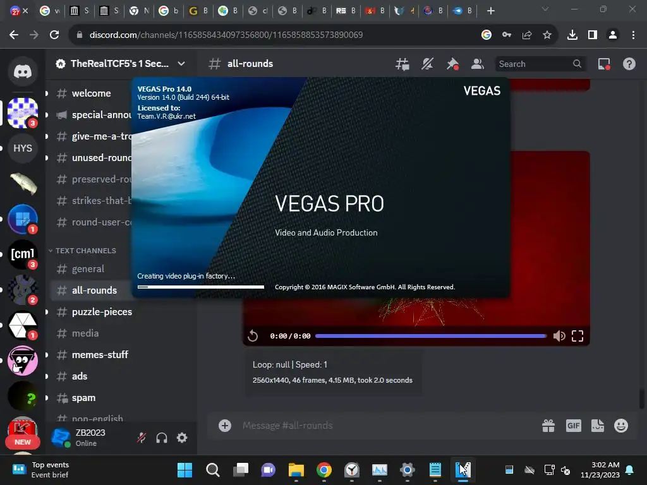Open the [cm] server icon
The height and width of the screenshot is (485, 647).
click(x=23, y=254)
